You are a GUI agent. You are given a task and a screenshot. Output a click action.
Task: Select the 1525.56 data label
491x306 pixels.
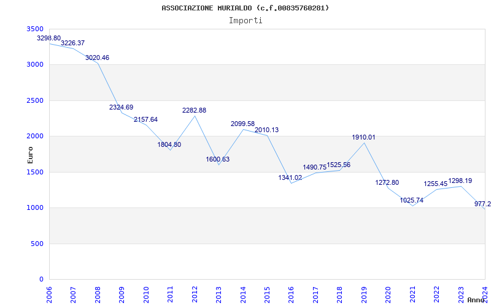pyautogui.click(x=339, y=165)
